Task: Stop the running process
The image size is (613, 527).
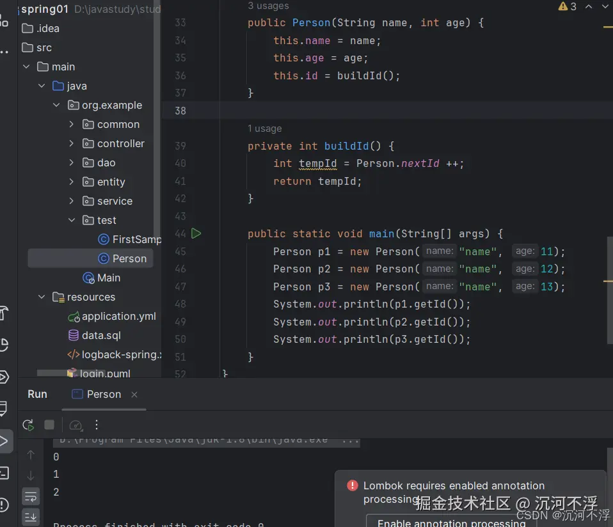Action: (49, 425)
